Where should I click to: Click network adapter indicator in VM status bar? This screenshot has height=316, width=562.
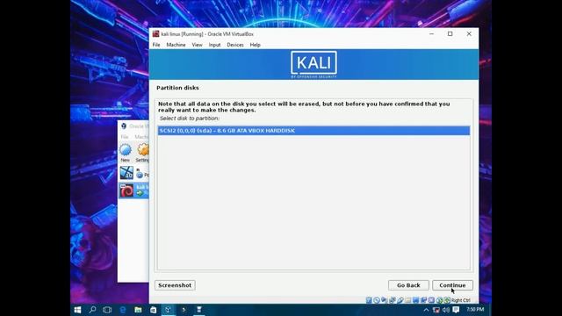coord(393,300)
